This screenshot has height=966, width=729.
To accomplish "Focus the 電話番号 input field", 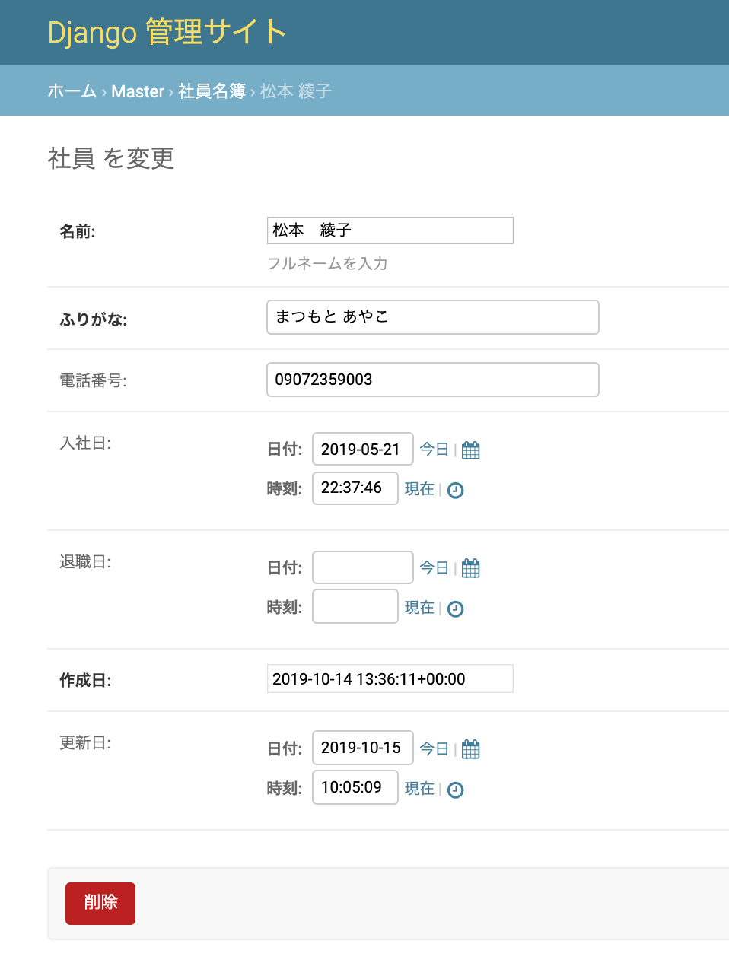I will (433, 380).
